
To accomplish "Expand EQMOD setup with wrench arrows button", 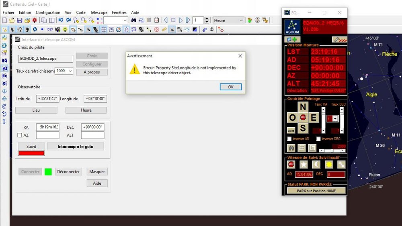I will pos(339,40).
